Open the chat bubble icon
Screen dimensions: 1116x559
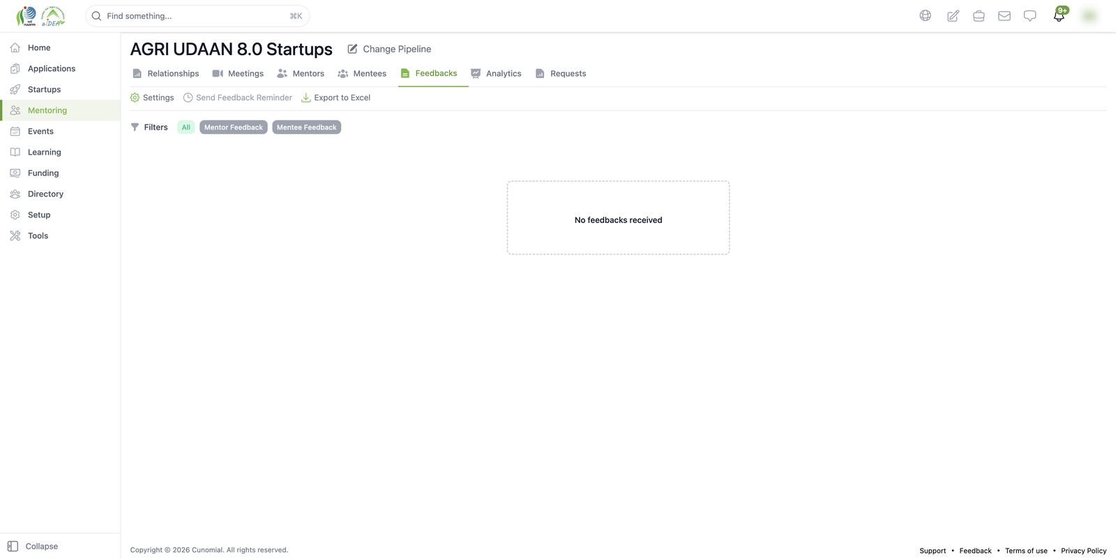click(x=1030, y=15)
